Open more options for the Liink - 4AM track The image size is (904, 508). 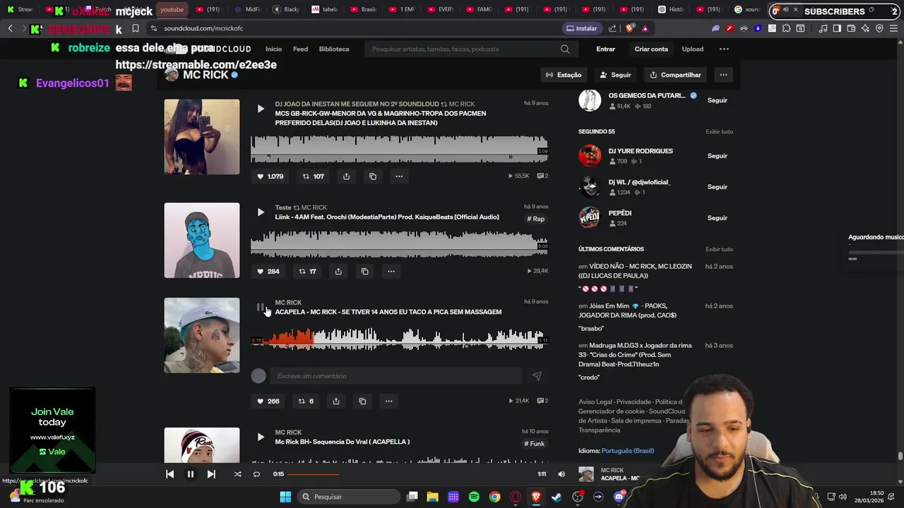[x=391, y=271]
